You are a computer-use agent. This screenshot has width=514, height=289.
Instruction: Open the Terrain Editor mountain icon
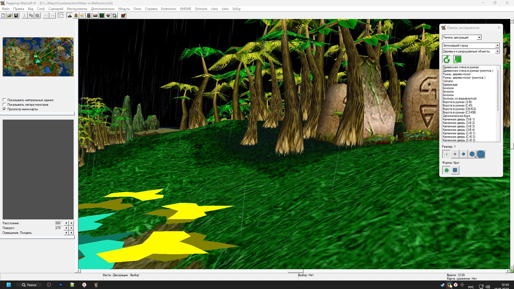70,16
